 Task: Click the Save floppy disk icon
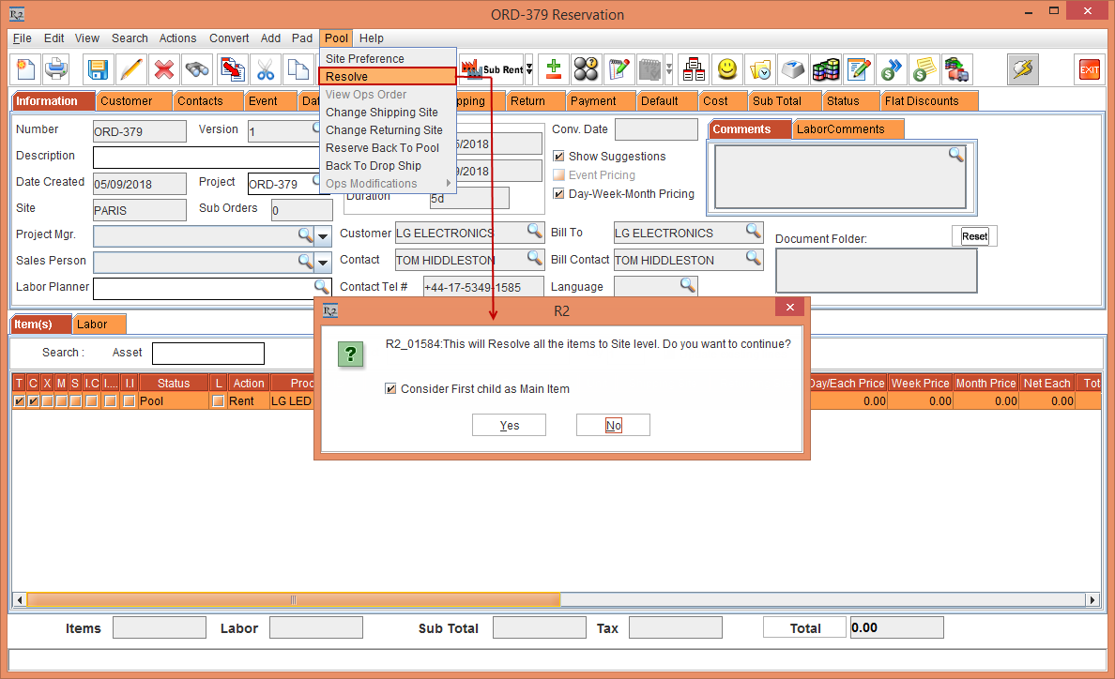(x=98, y=69)
